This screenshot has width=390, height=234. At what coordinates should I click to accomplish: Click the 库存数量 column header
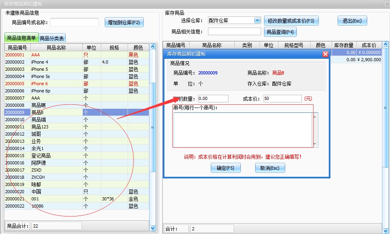tap(344, 45)
